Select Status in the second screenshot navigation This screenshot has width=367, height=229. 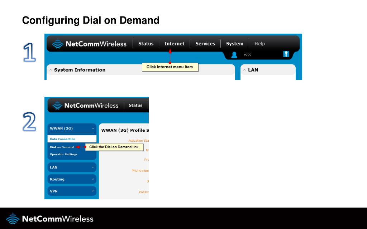pyautogui.click(x=135, y=106)
